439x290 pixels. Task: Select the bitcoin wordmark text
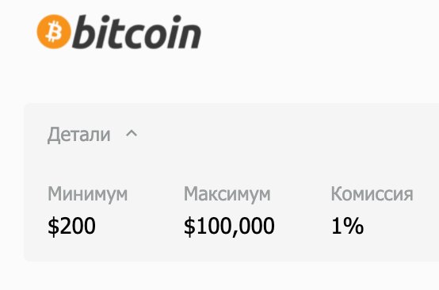click(136, 32)
